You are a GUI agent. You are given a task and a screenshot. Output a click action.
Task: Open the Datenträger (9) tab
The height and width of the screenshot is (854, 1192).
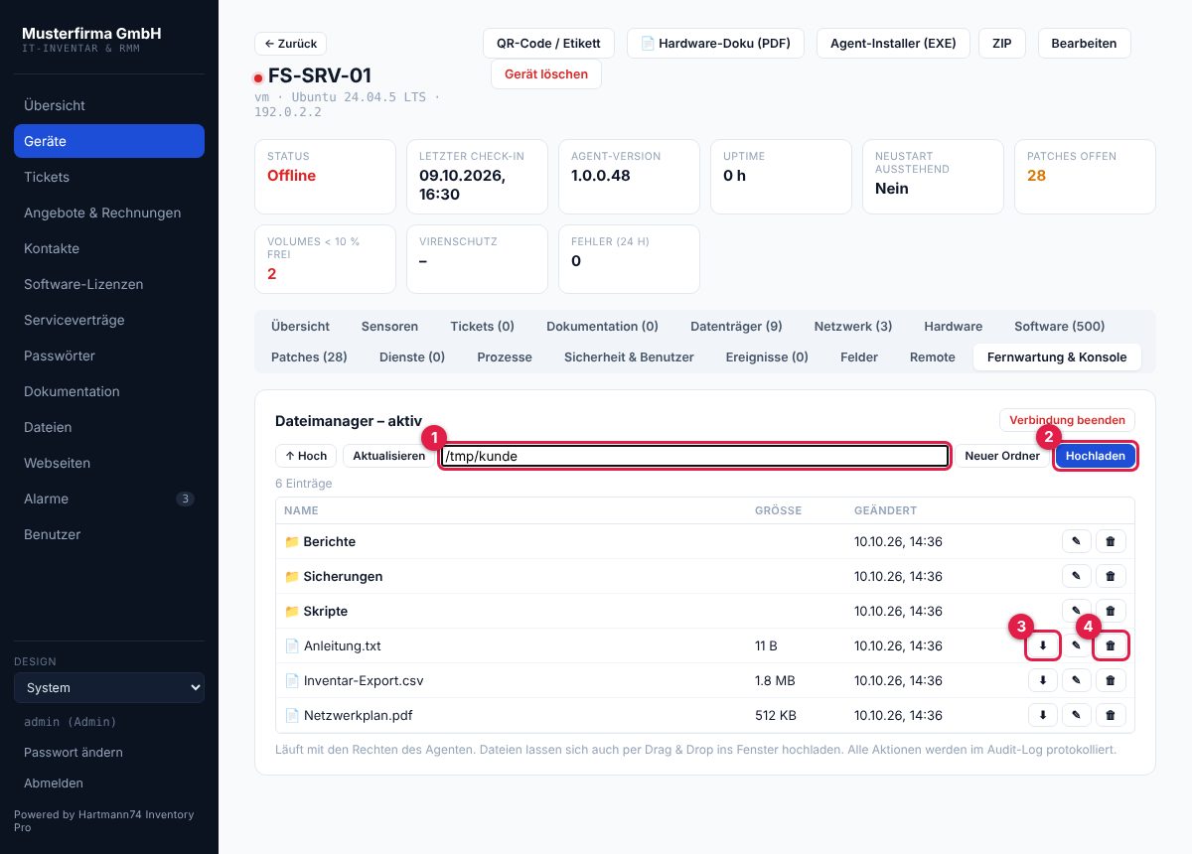click(x=736, y=326)
